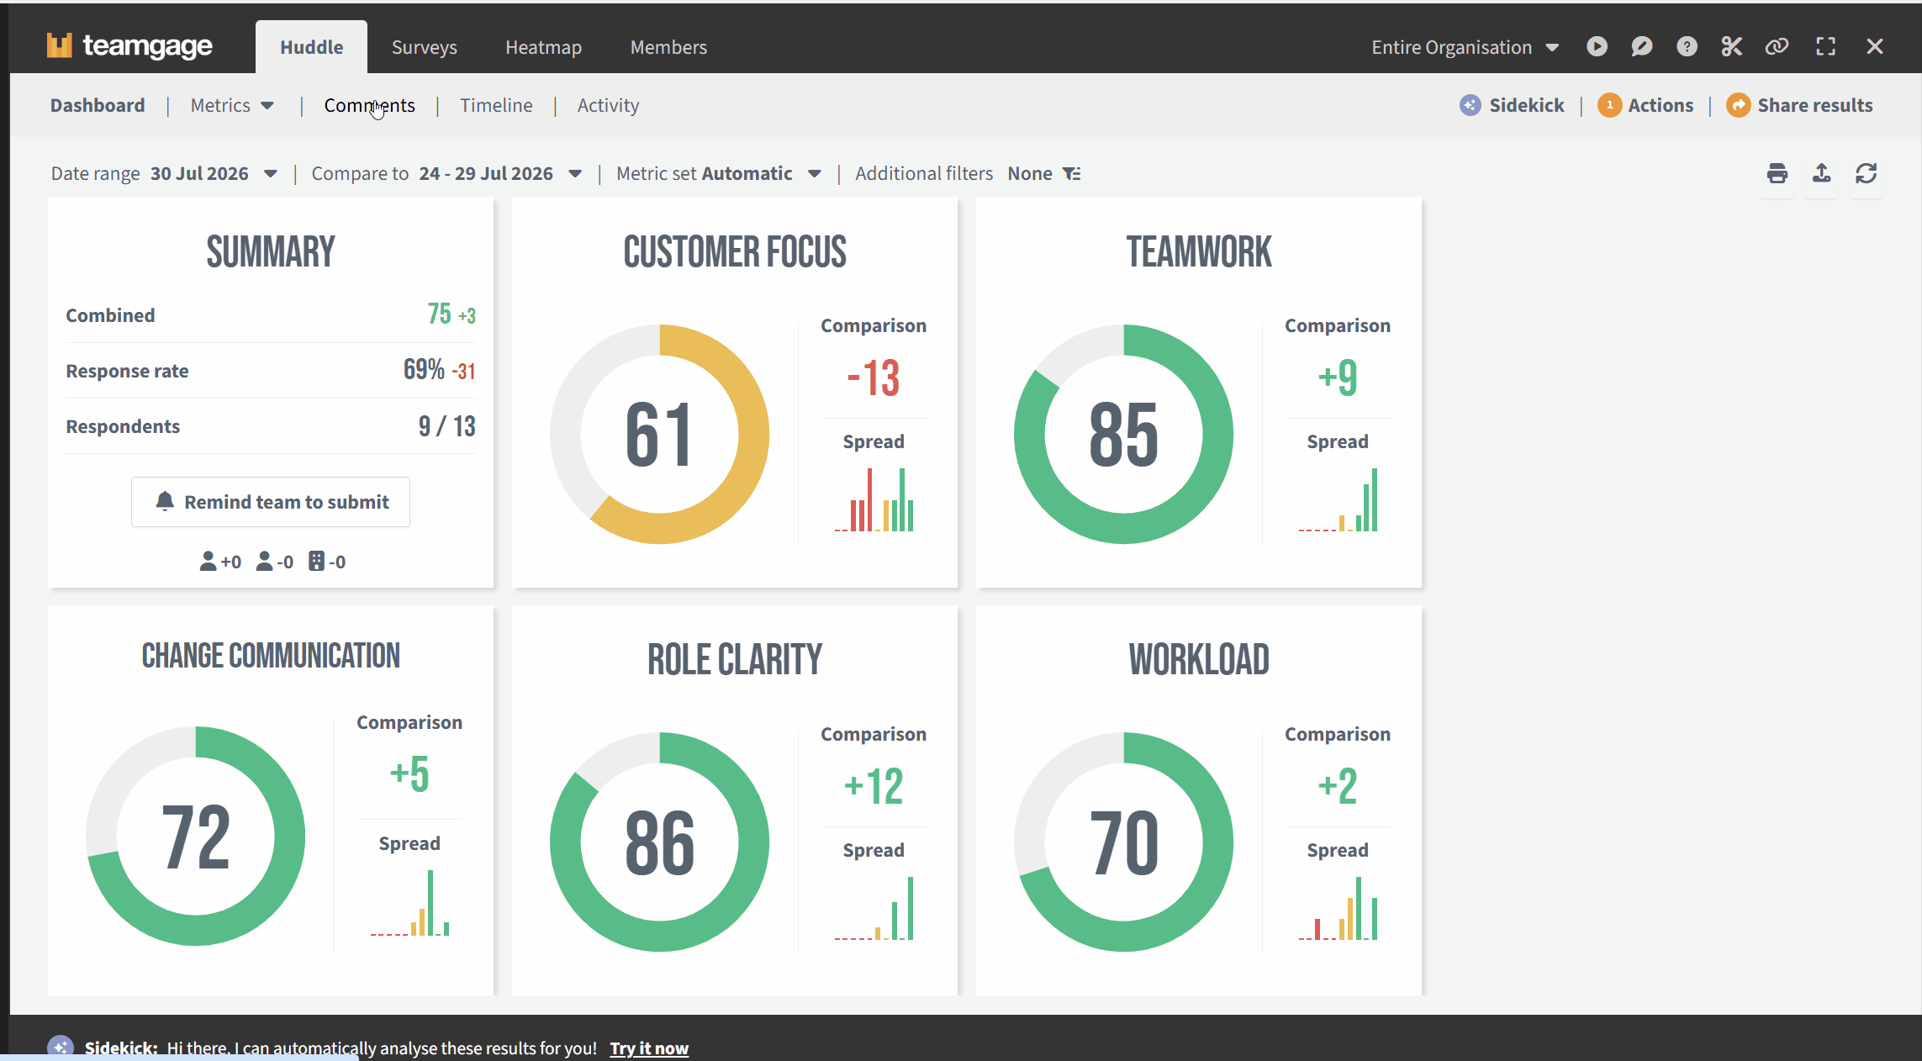Refresh dashboard with the reload icon
The height and width of the screenshot is (1061, 1922).
[1866, 173]
